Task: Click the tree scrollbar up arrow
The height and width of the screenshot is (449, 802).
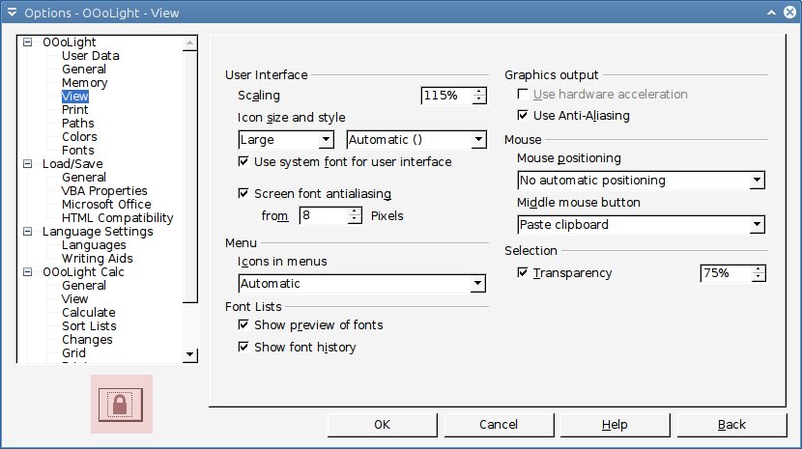Action: 189,42
